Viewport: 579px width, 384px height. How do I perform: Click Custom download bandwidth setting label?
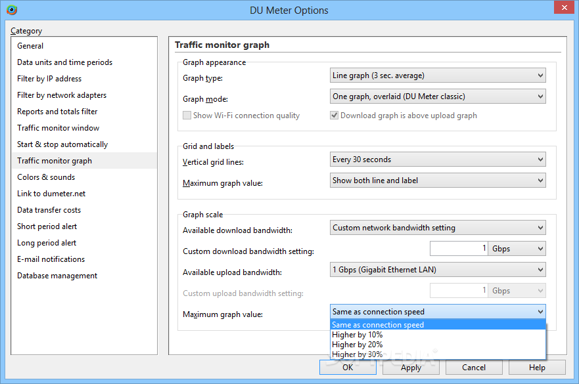(x=248, y=251)
